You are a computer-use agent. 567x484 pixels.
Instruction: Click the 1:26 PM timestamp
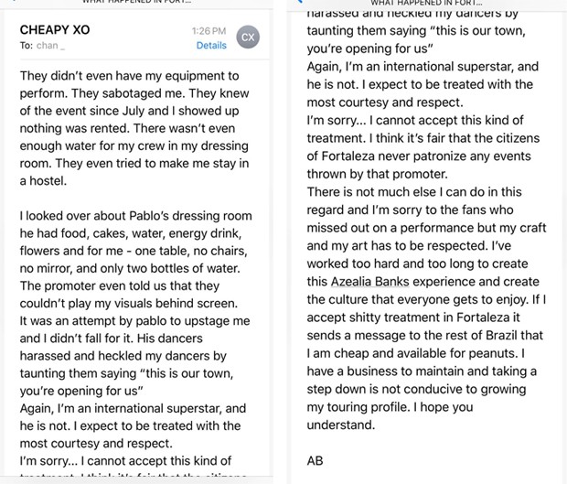pyautogui.click(x=209, y=31)
